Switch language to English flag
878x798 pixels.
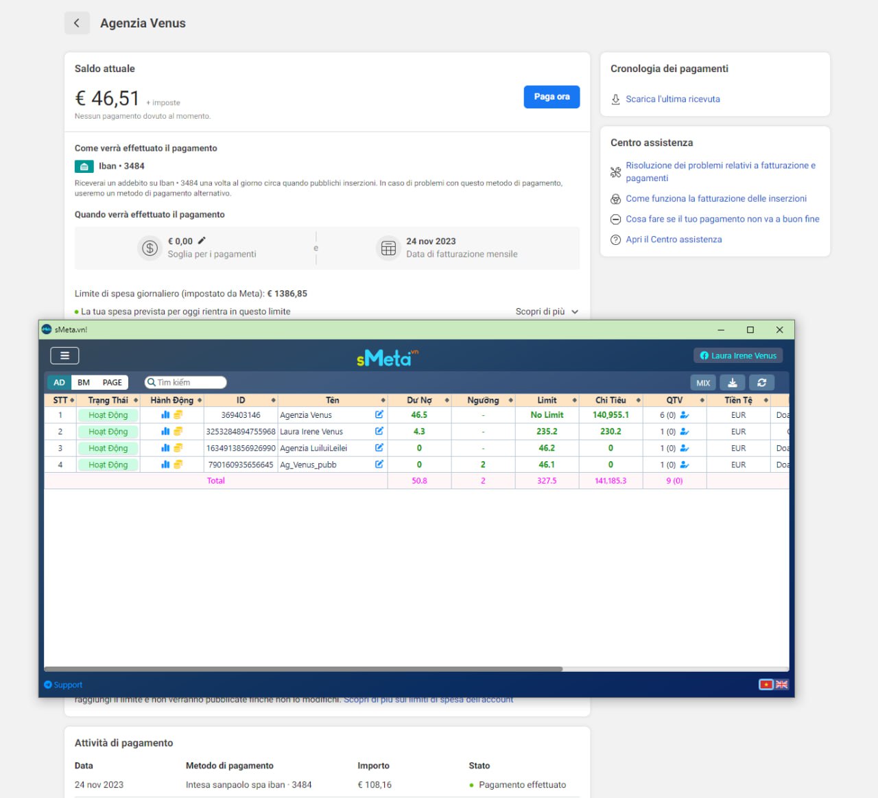click(x=781, y=684)
